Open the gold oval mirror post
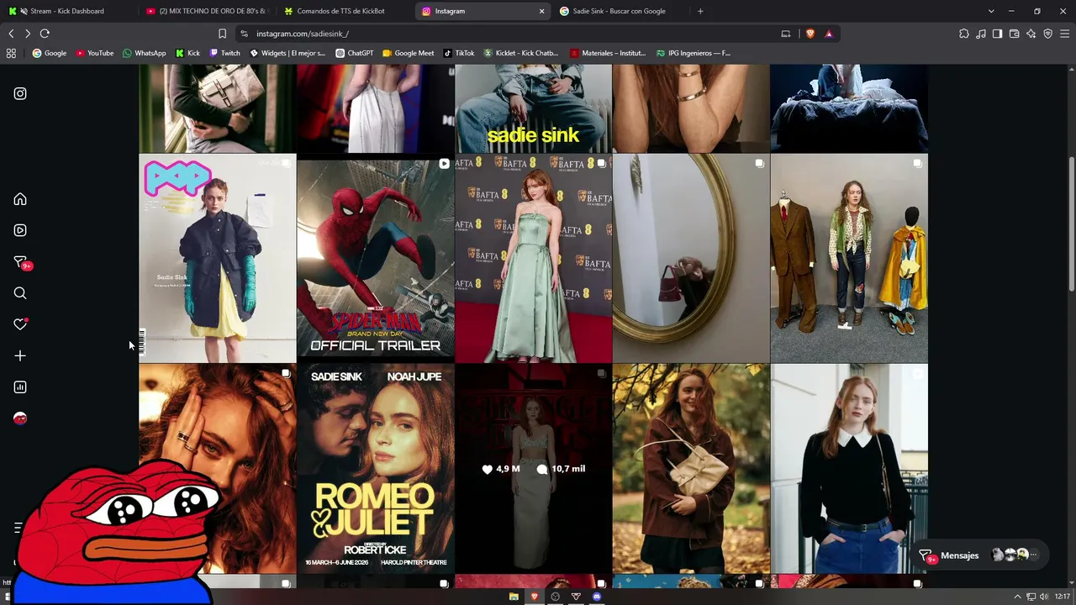1076x605 pixels. pyautogui.click(x=691, y=258)
